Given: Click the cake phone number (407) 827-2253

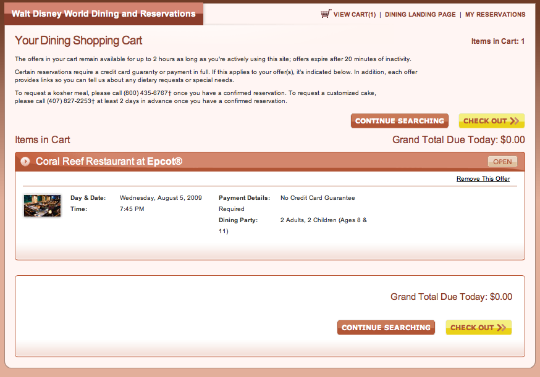Looking at the screenshot, I should [69, 101].
